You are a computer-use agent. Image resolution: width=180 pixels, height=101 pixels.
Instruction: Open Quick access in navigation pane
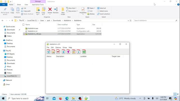[x=10, y=26]
